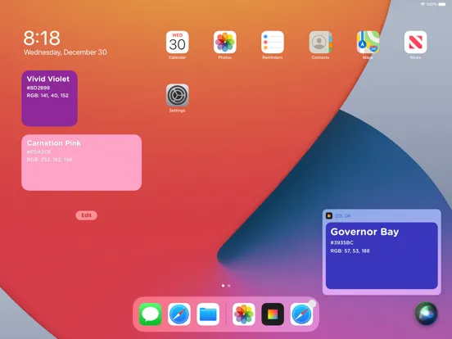Viewport: 452px width, 339px height.
Task: Launch the Maps app
Action: [x=368, y=42]
